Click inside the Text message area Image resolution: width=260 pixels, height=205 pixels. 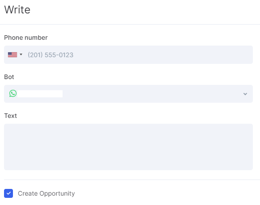coord(128,147)
